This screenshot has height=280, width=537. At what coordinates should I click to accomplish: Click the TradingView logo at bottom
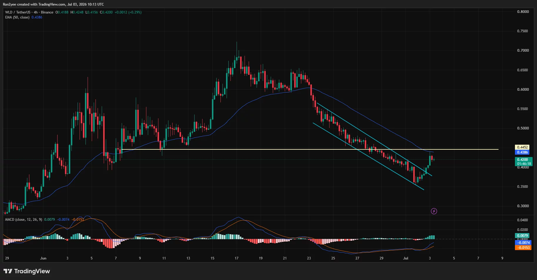pyautogui.click(x=27, y=271)
